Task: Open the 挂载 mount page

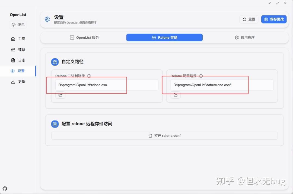Action: [18, 49]
